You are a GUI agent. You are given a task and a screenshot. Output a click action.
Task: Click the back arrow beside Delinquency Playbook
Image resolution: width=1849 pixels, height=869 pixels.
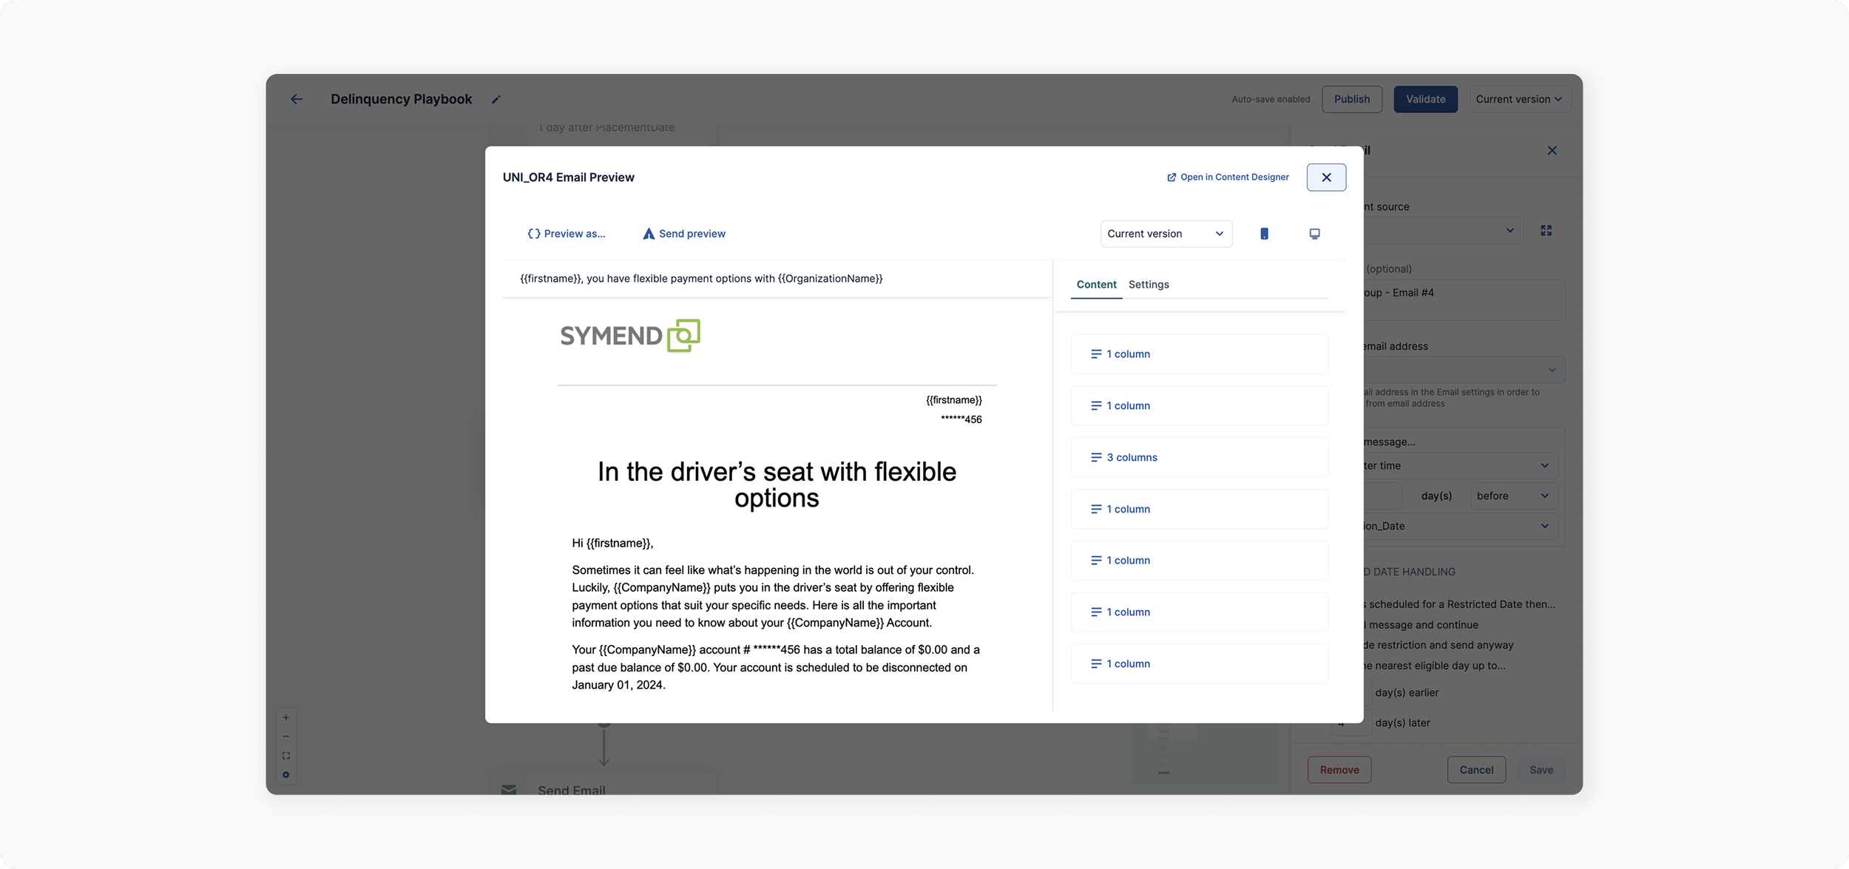tap(297, 99)
